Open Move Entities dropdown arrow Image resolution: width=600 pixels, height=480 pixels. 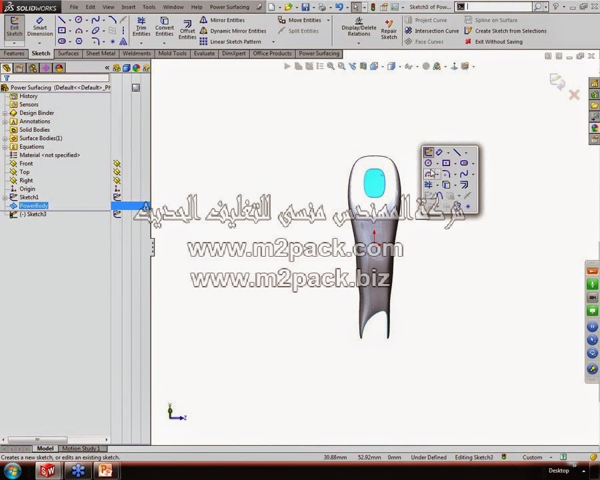(328, 20)
